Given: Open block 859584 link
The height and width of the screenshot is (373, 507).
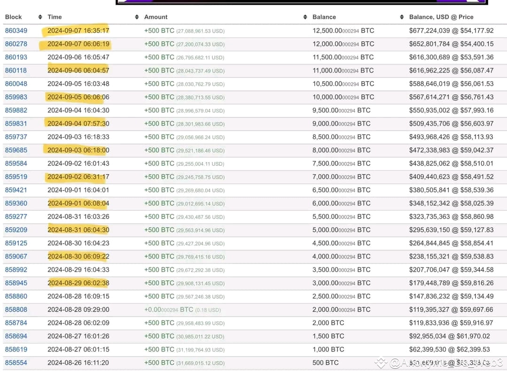Looking at the screenshot, I should [16, 163].
